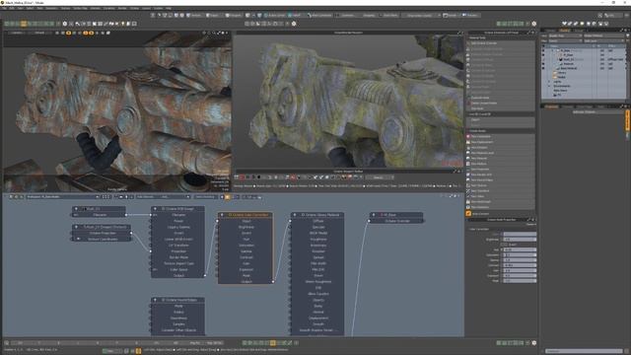Screen dimensions: 631x355
Task: Click the Add Octane Override button
Action: pyautogui.click(x=502, y=43)
